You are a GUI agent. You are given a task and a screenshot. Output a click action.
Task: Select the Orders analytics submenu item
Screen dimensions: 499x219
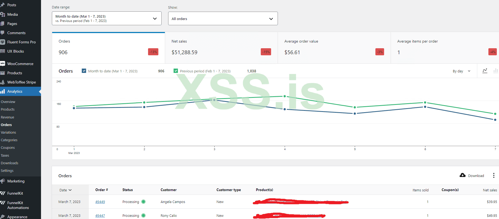pos(6,125)
